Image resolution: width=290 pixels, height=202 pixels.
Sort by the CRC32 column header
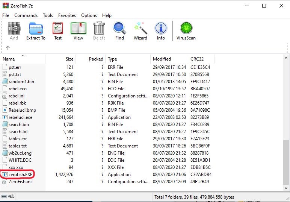(201, 59)
